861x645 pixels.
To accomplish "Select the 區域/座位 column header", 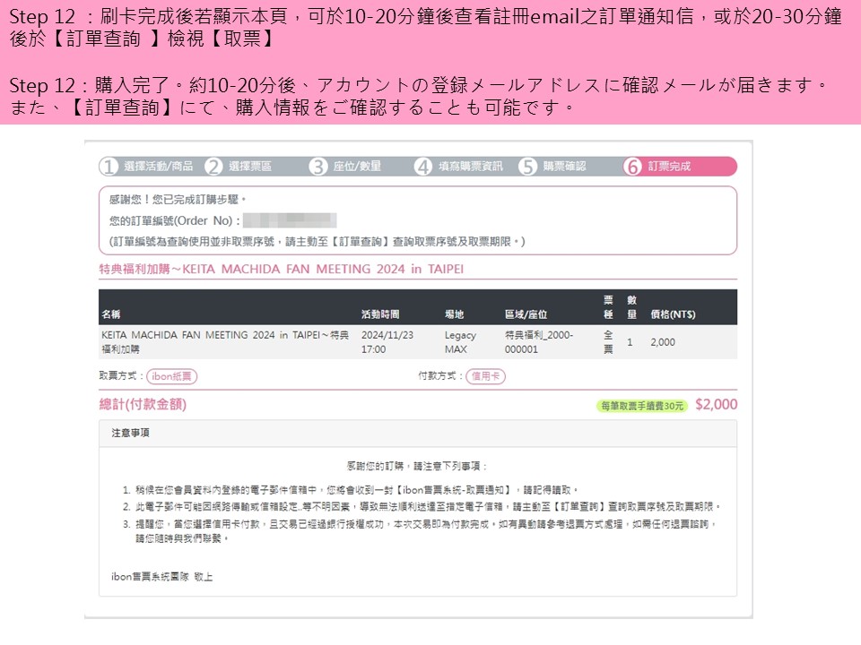I will tap(526, 314).
